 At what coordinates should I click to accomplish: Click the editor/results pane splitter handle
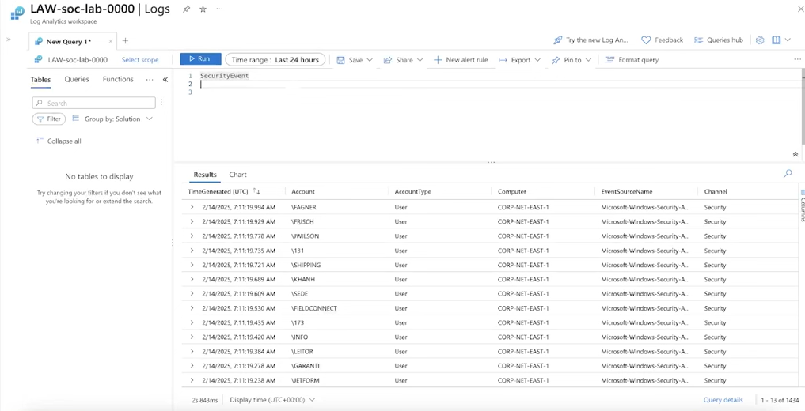pyautogui.click(x=491, y=163)
